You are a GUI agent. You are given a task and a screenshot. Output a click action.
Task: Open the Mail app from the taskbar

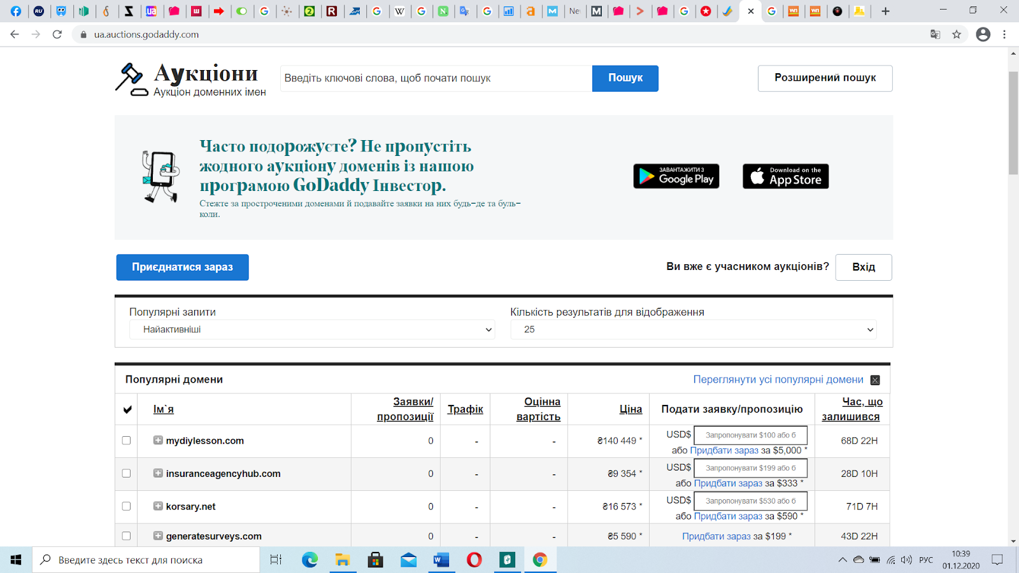(x=408, y=560)
